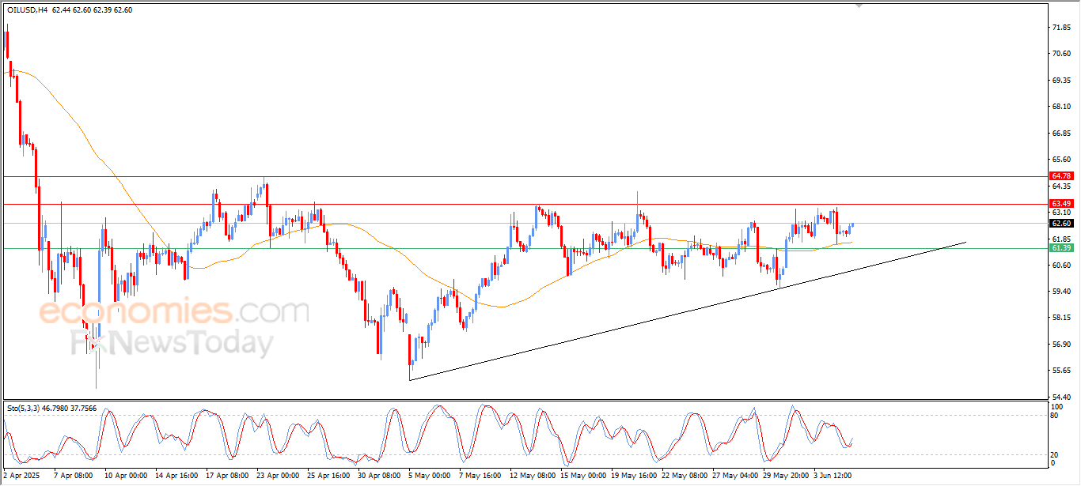Click the 71.85 price axis label
1081x486 pixels.
click(1061, 28)
